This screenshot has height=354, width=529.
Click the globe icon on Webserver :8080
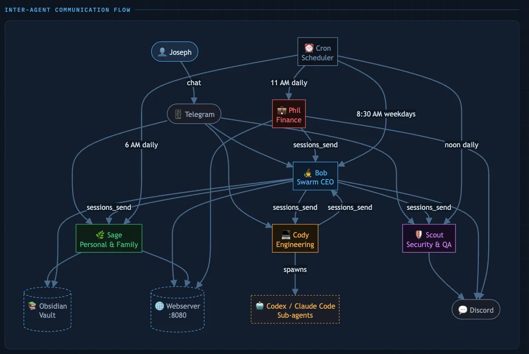(x=160, y=306)
